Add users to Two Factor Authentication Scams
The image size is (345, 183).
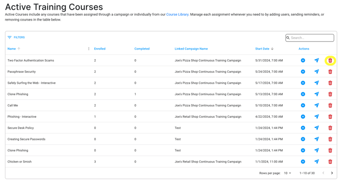click(303, 60)
